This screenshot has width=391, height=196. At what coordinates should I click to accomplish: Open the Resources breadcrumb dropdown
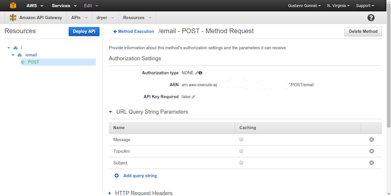coord(137,18)
